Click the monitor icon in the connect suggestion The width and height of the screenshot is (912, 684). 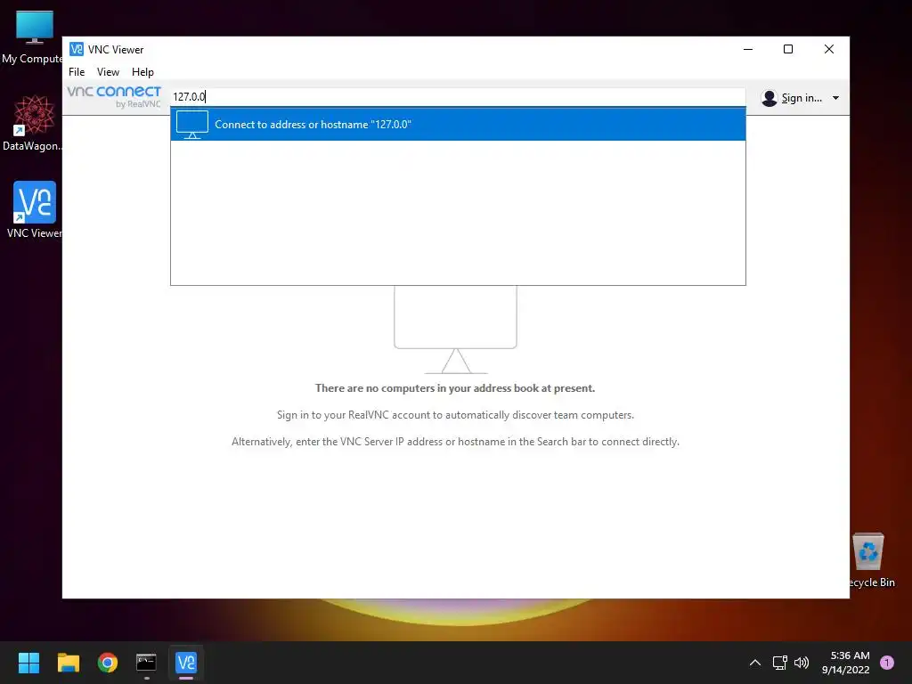click(x=192, y=124)
